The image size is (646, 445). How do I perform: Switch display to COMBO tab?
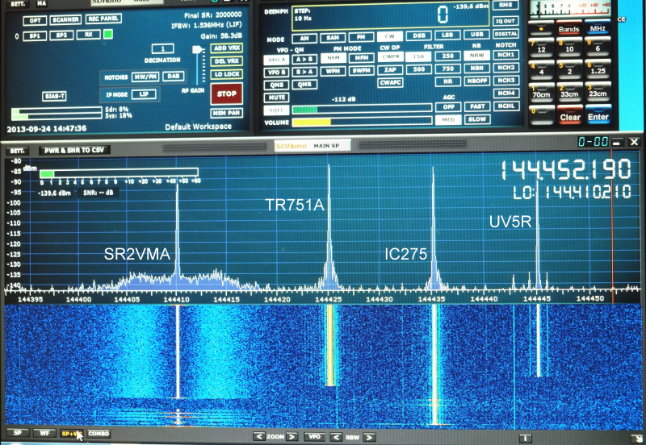tap(99, 434)
